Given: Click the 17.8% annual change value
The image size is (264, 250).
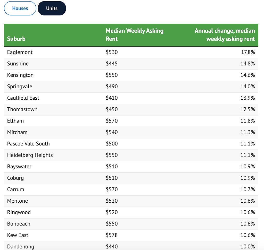Looking at the screenshot, I should point(248,52).
